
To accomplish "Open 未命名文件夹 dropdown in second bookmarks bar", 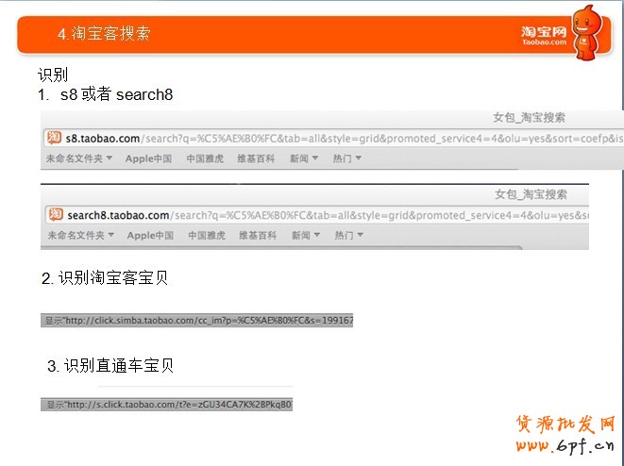I will click(x=80, y=235).
